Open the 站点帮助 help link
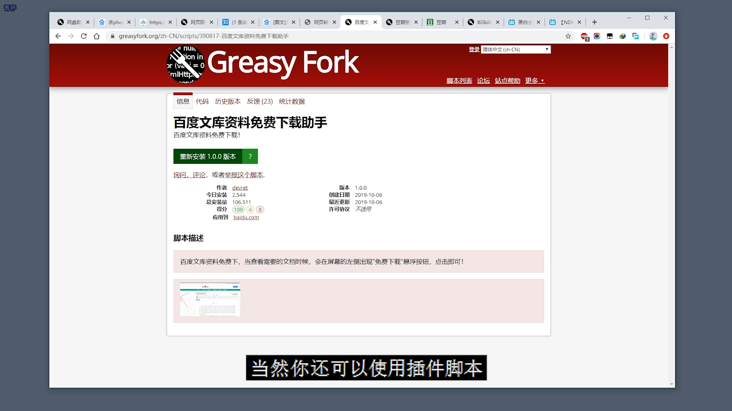732x411 pixels. [507, 81]
